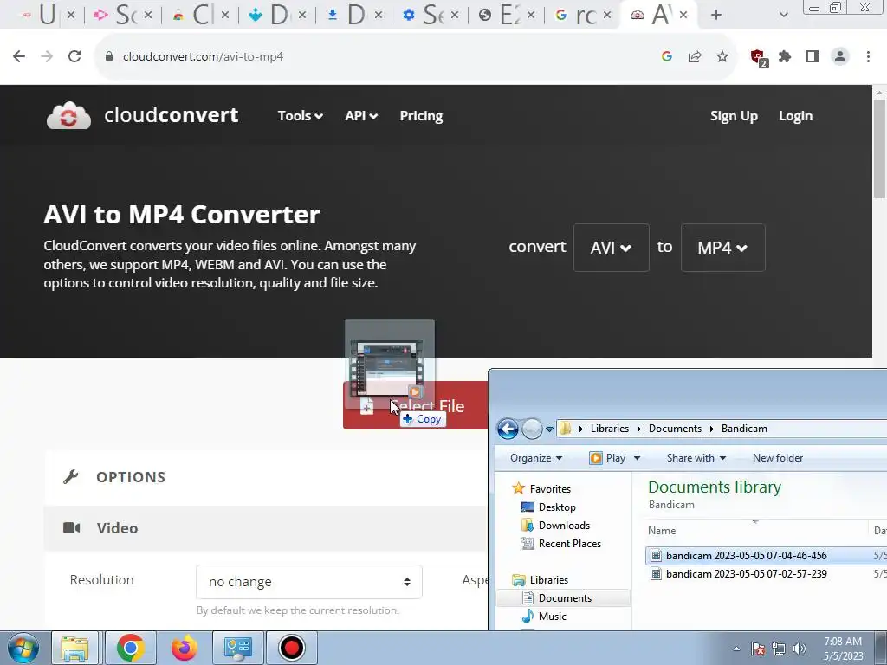
Task: Open Windows Start button
Action: click(23, 648)
